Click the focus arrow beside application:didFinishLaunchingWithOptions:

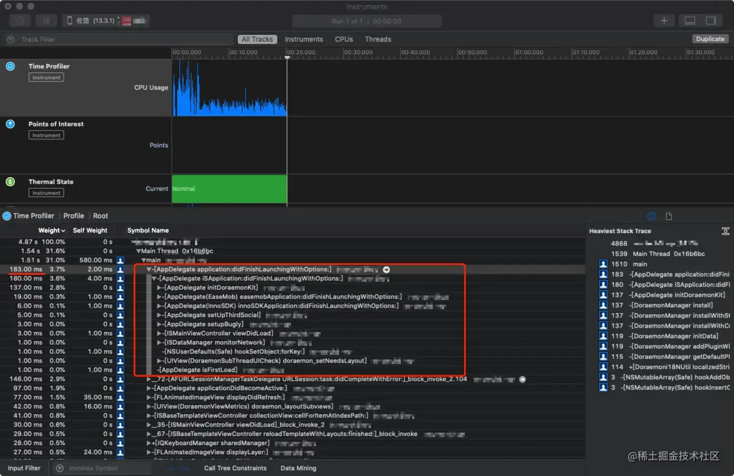[386, 269]
